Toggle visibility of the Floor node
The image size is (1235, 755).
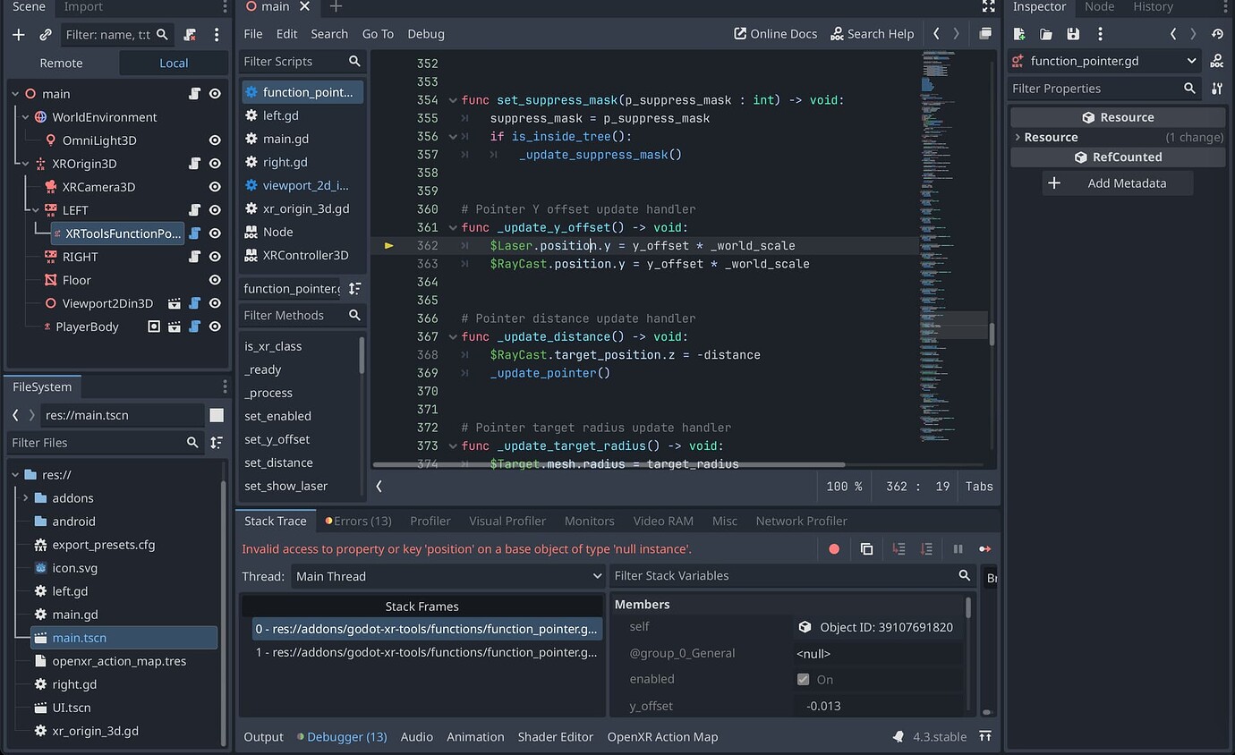(214, 280)
